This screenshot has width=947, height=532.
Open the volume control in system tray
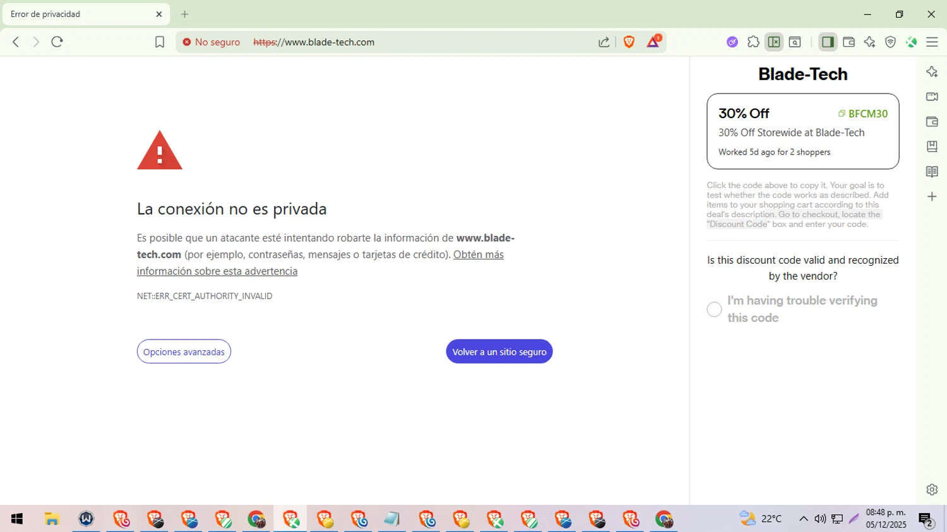tap(820, 519)
